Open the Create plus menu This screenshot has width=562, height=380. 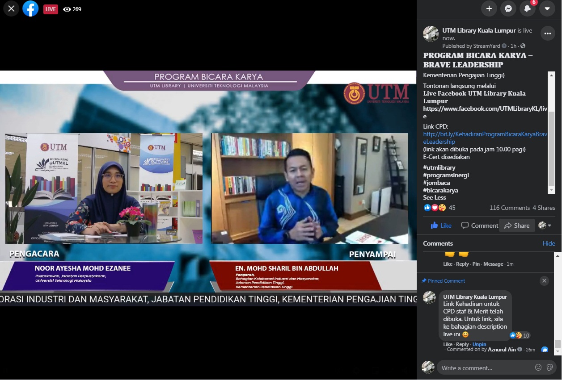coord(489,8)
